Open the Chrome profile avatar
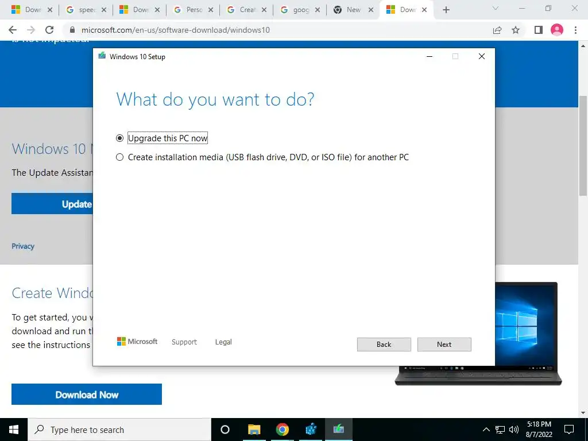 tap(557, 30)
